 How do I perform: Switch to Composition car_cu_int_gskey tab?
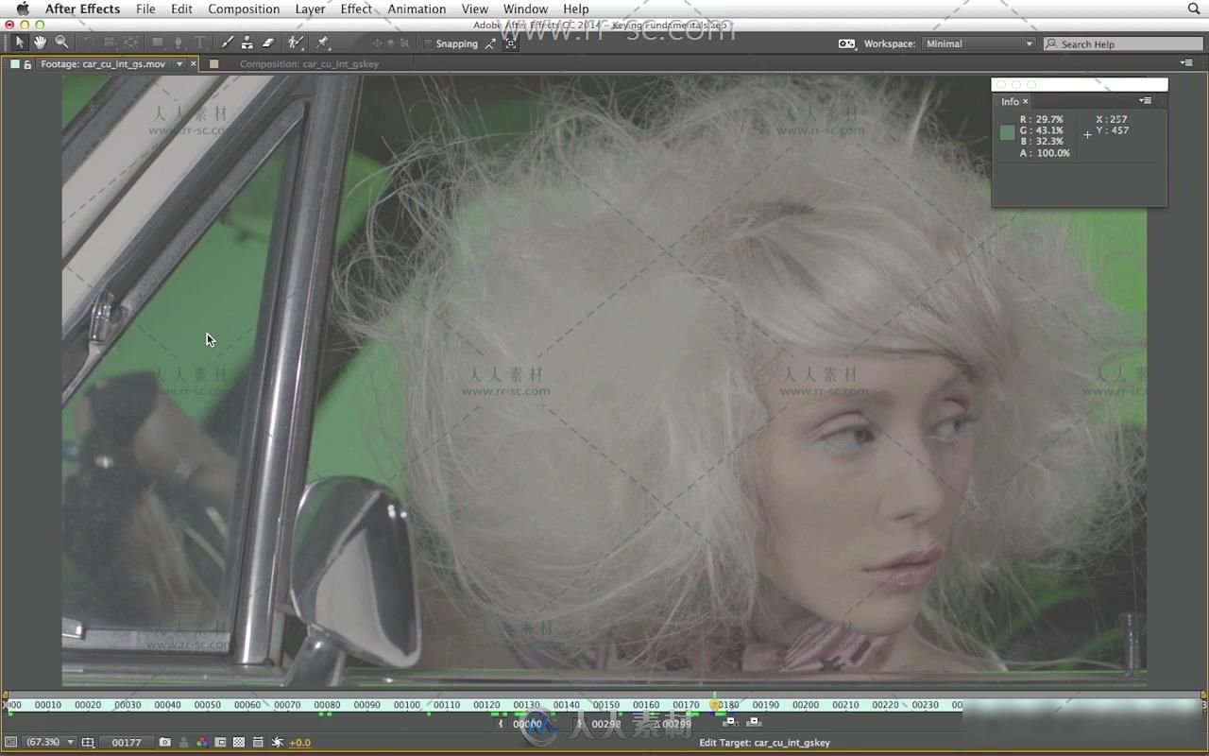(309, 64)
